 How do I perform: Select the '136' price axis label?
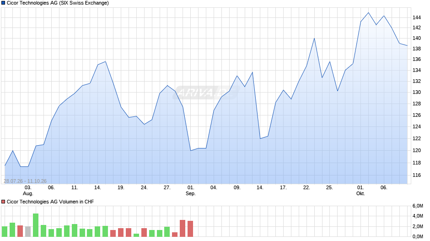[x=417, y=60]
